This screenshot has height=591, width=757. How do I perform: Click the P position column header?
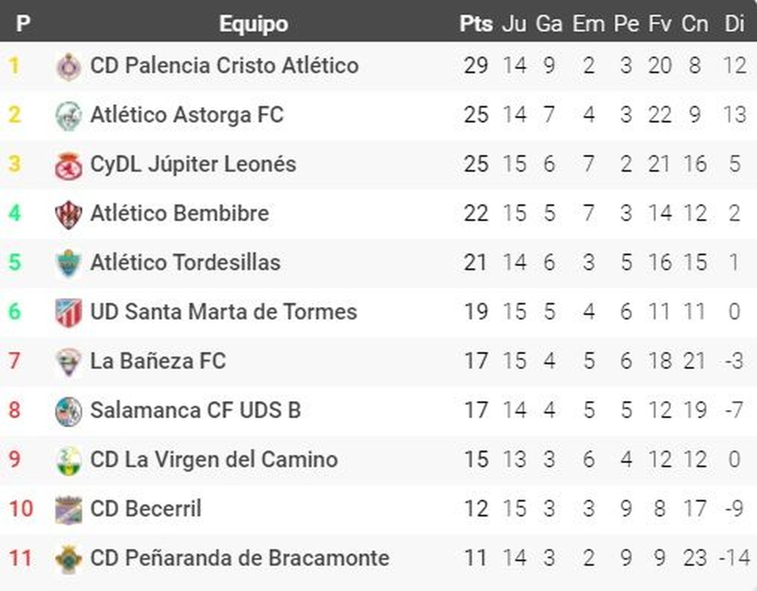tap(23, 24)
